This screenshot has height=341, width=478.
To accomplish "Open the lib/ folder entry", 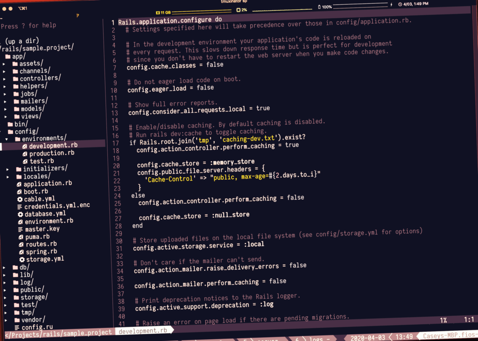I will pyautogui.click(x=27, y=275).
